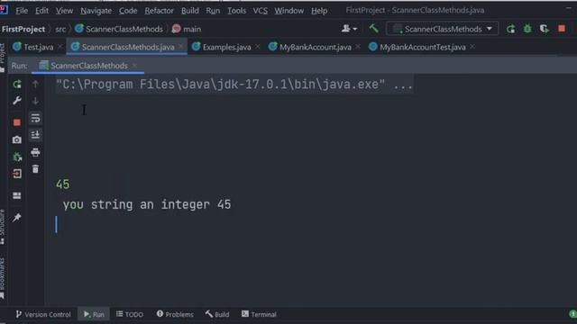Click src in the breadcrumb
577x324 pixels.
click(60, 29)
